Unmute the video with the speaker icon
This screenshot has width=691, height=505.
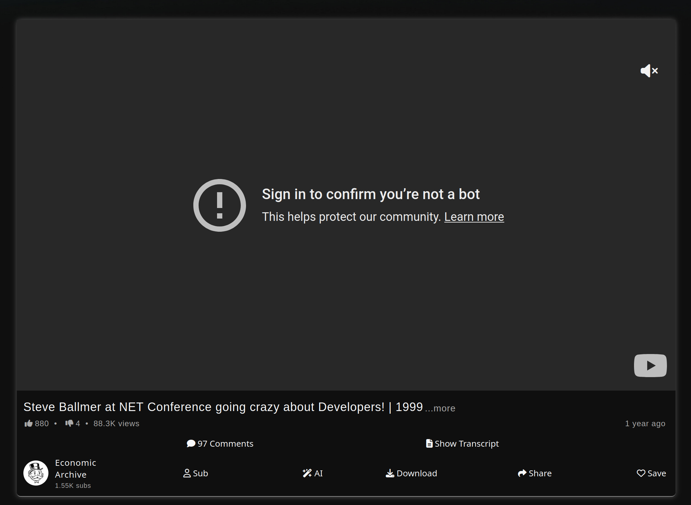point(649,71)
